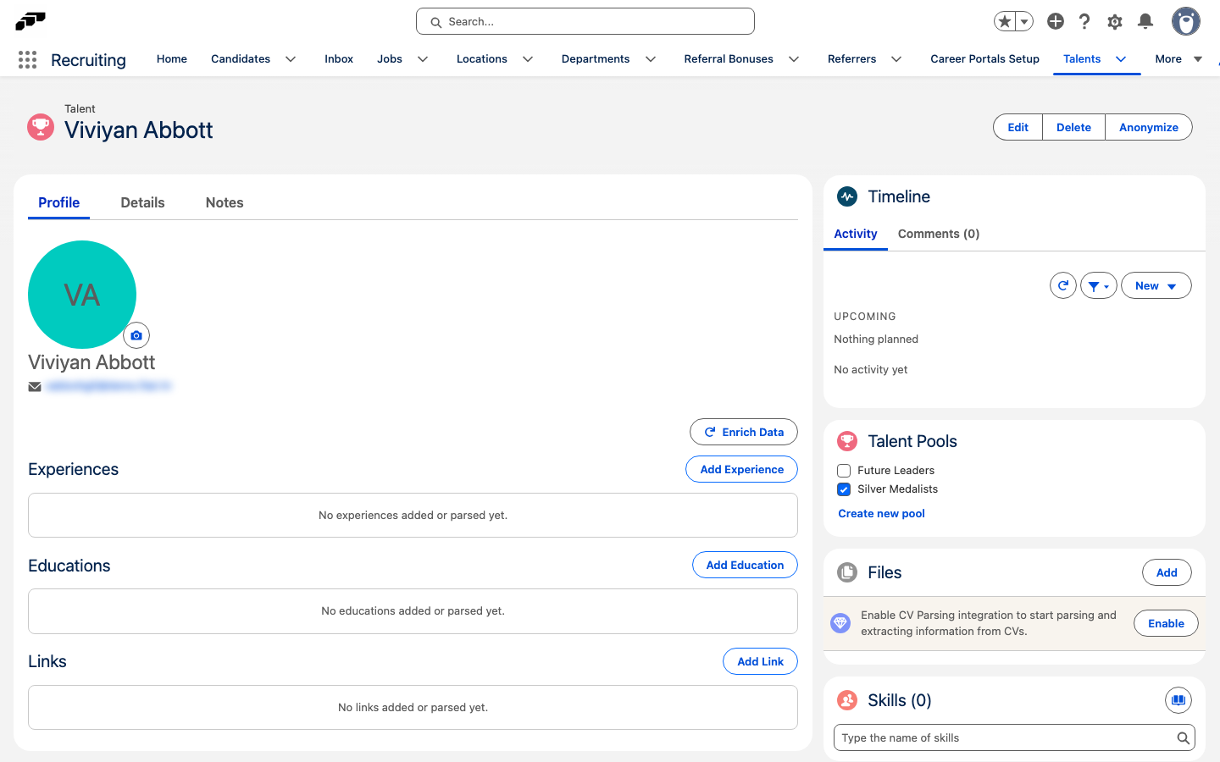Open the App Launcher grid icon
Viewport: 1220px width, 762px height.
27,59
